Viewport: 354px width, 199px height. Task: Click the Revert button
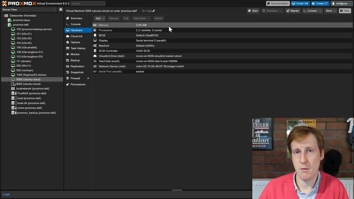click(x=158, y=18)
